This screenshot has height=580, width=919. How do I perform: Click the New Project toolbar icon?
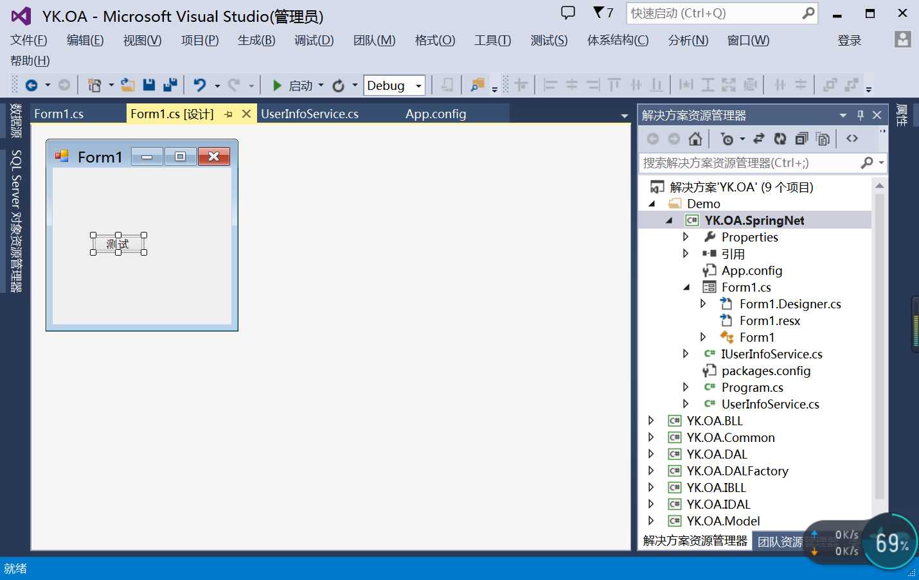[x=94, y=85]
